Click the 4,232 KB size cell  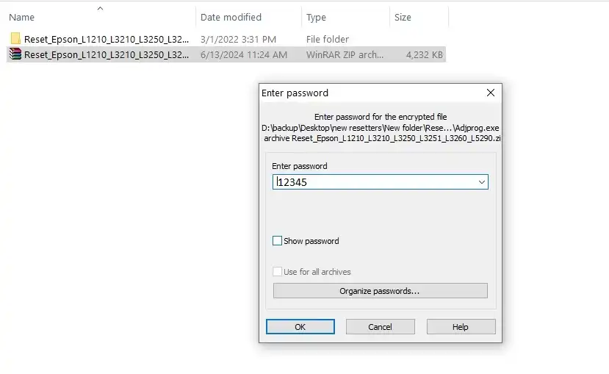[x=424, y=55]
